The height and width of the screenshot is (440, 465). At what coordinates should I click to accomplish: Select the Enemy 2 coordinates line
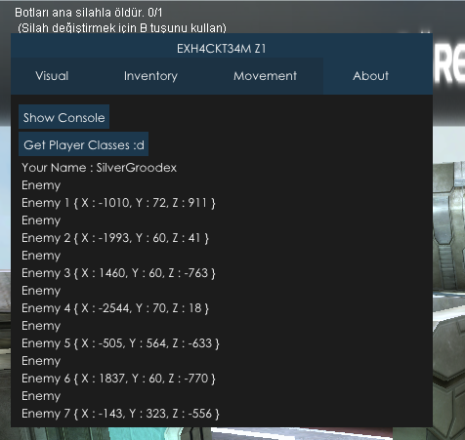[x=115, y=238]
